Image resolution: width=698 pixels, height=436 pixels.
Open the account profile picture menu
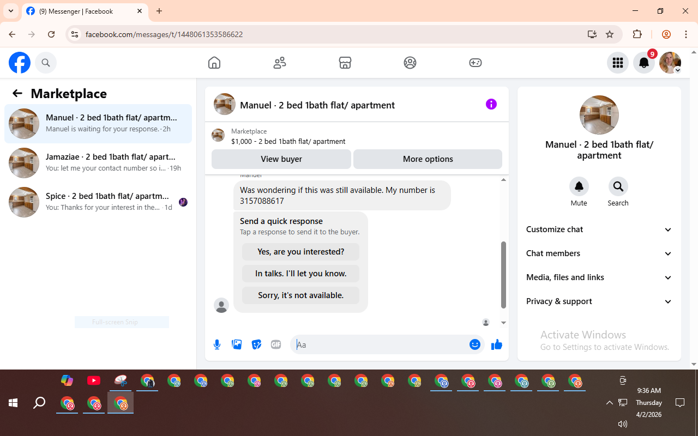click(670, 63)
